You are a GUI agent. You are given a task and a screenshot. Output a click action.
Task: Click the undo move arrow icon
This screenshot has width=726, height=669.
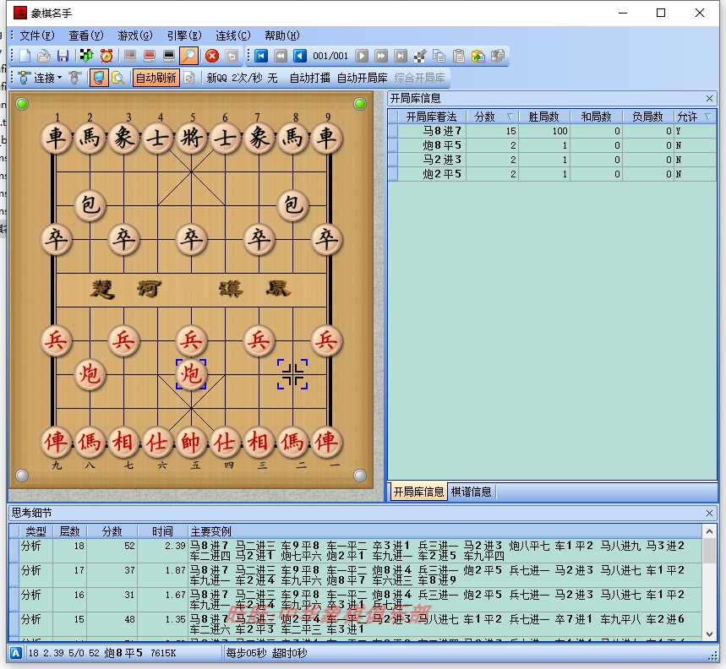(x=232, y=56)
